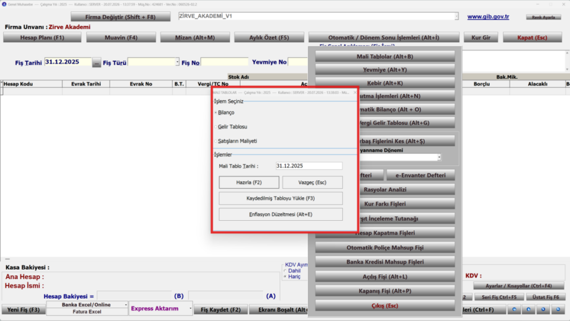The height and width of the screenshot is (321, 570).
Task: Click the Mali Tablo Tarihi input field
Action: tap(309, 166)
